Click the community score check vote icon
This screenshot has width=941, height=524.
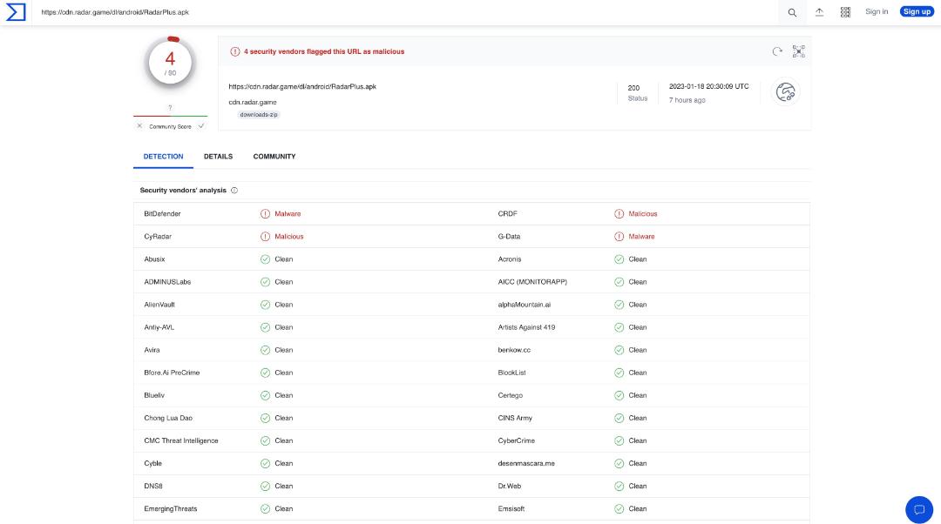click(201, 126)
